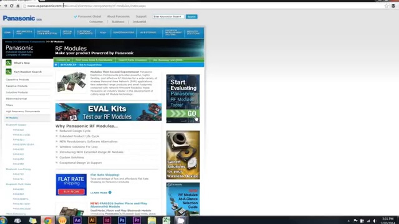
Task: Go to the Business section
Action: coord(118,22)
